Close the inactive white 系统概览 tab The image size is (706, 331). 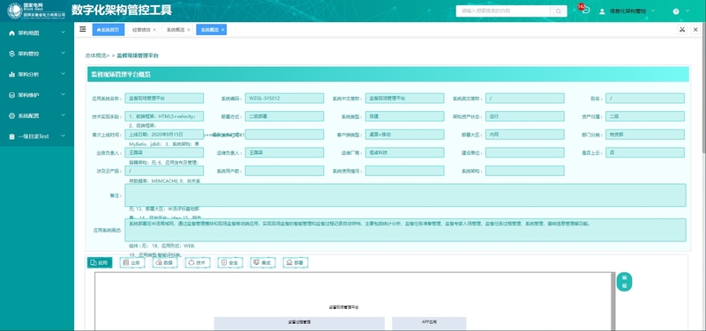(189, 30)
